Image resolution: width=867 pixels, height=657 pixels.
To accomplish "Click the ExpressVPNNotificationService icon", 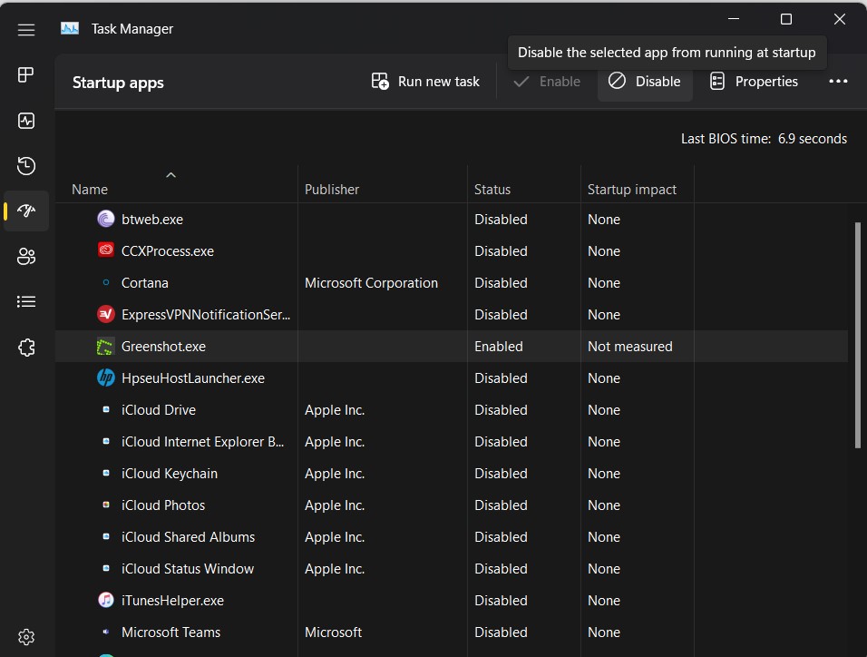I will pyautogui.click(x=104, y=314).
